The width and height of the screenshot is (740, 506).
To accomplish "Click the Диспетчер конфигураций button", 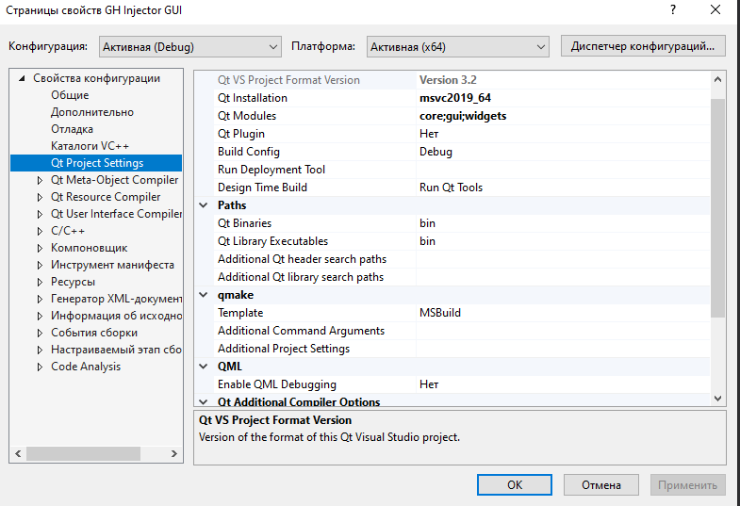I will pos(642,45).
